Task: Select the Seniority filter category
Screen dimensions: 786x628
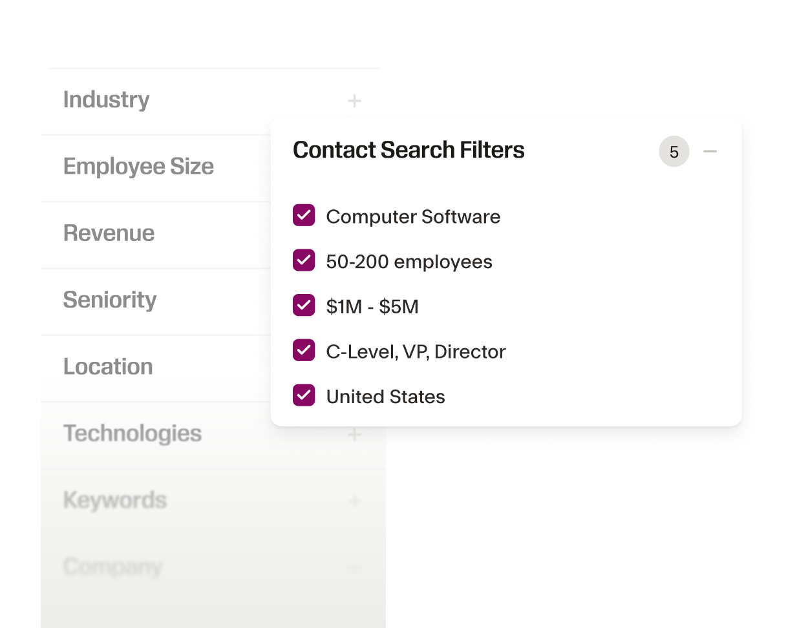Action: click(x=110, y=300)
